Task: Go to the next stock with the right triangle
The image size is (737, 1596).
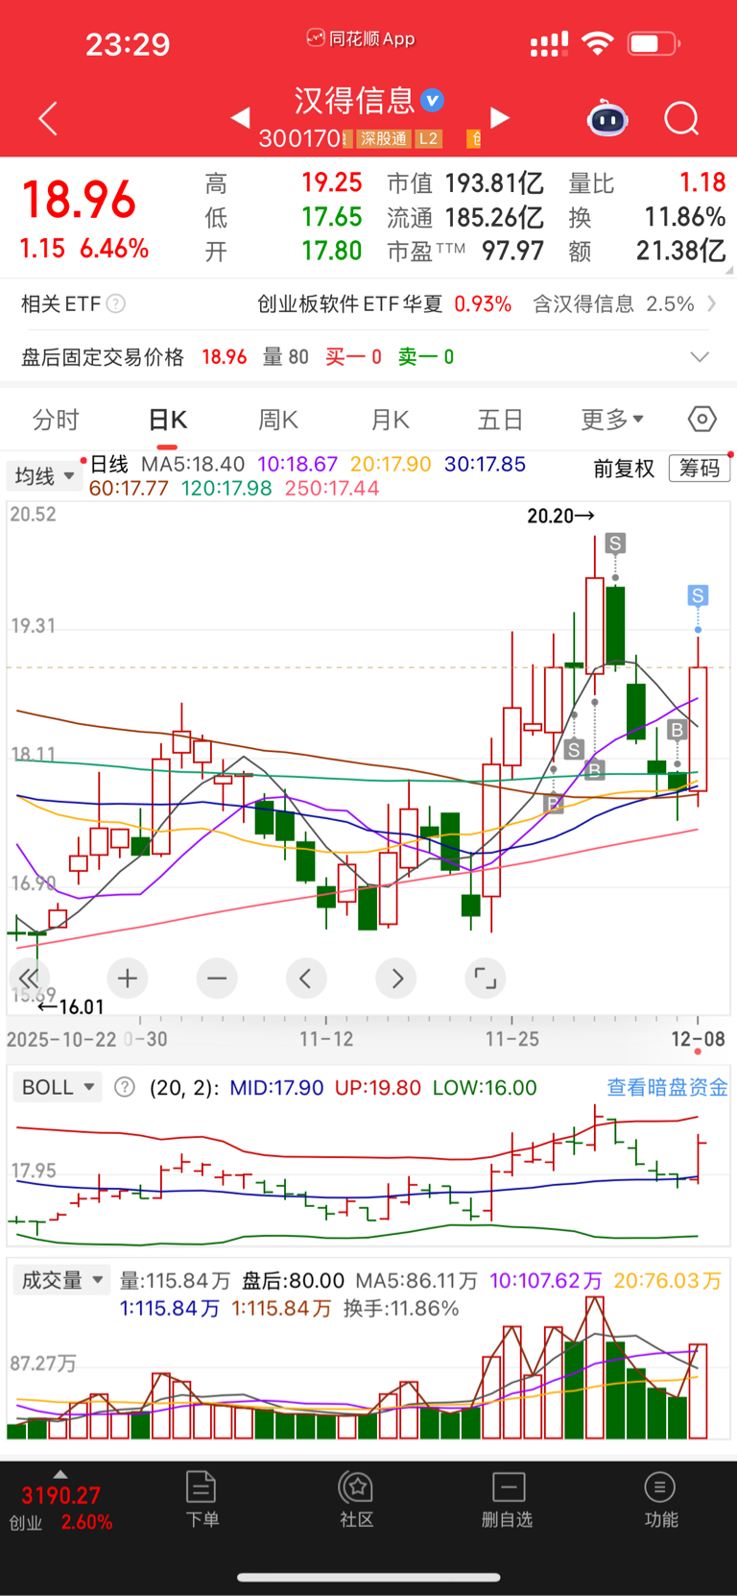Action: tap(499, 117)
